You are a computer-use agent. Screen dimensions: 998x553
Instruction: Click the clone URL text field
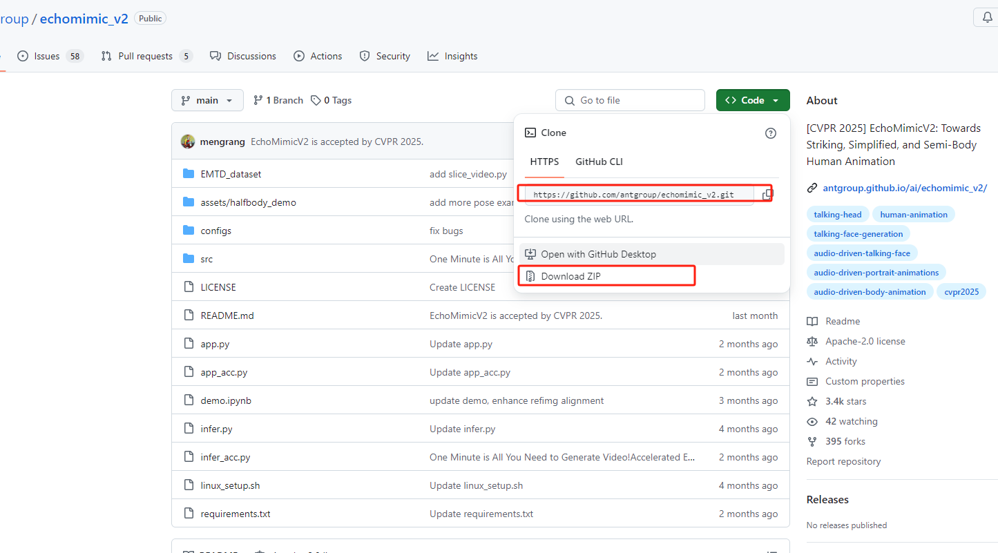point(639,195)
